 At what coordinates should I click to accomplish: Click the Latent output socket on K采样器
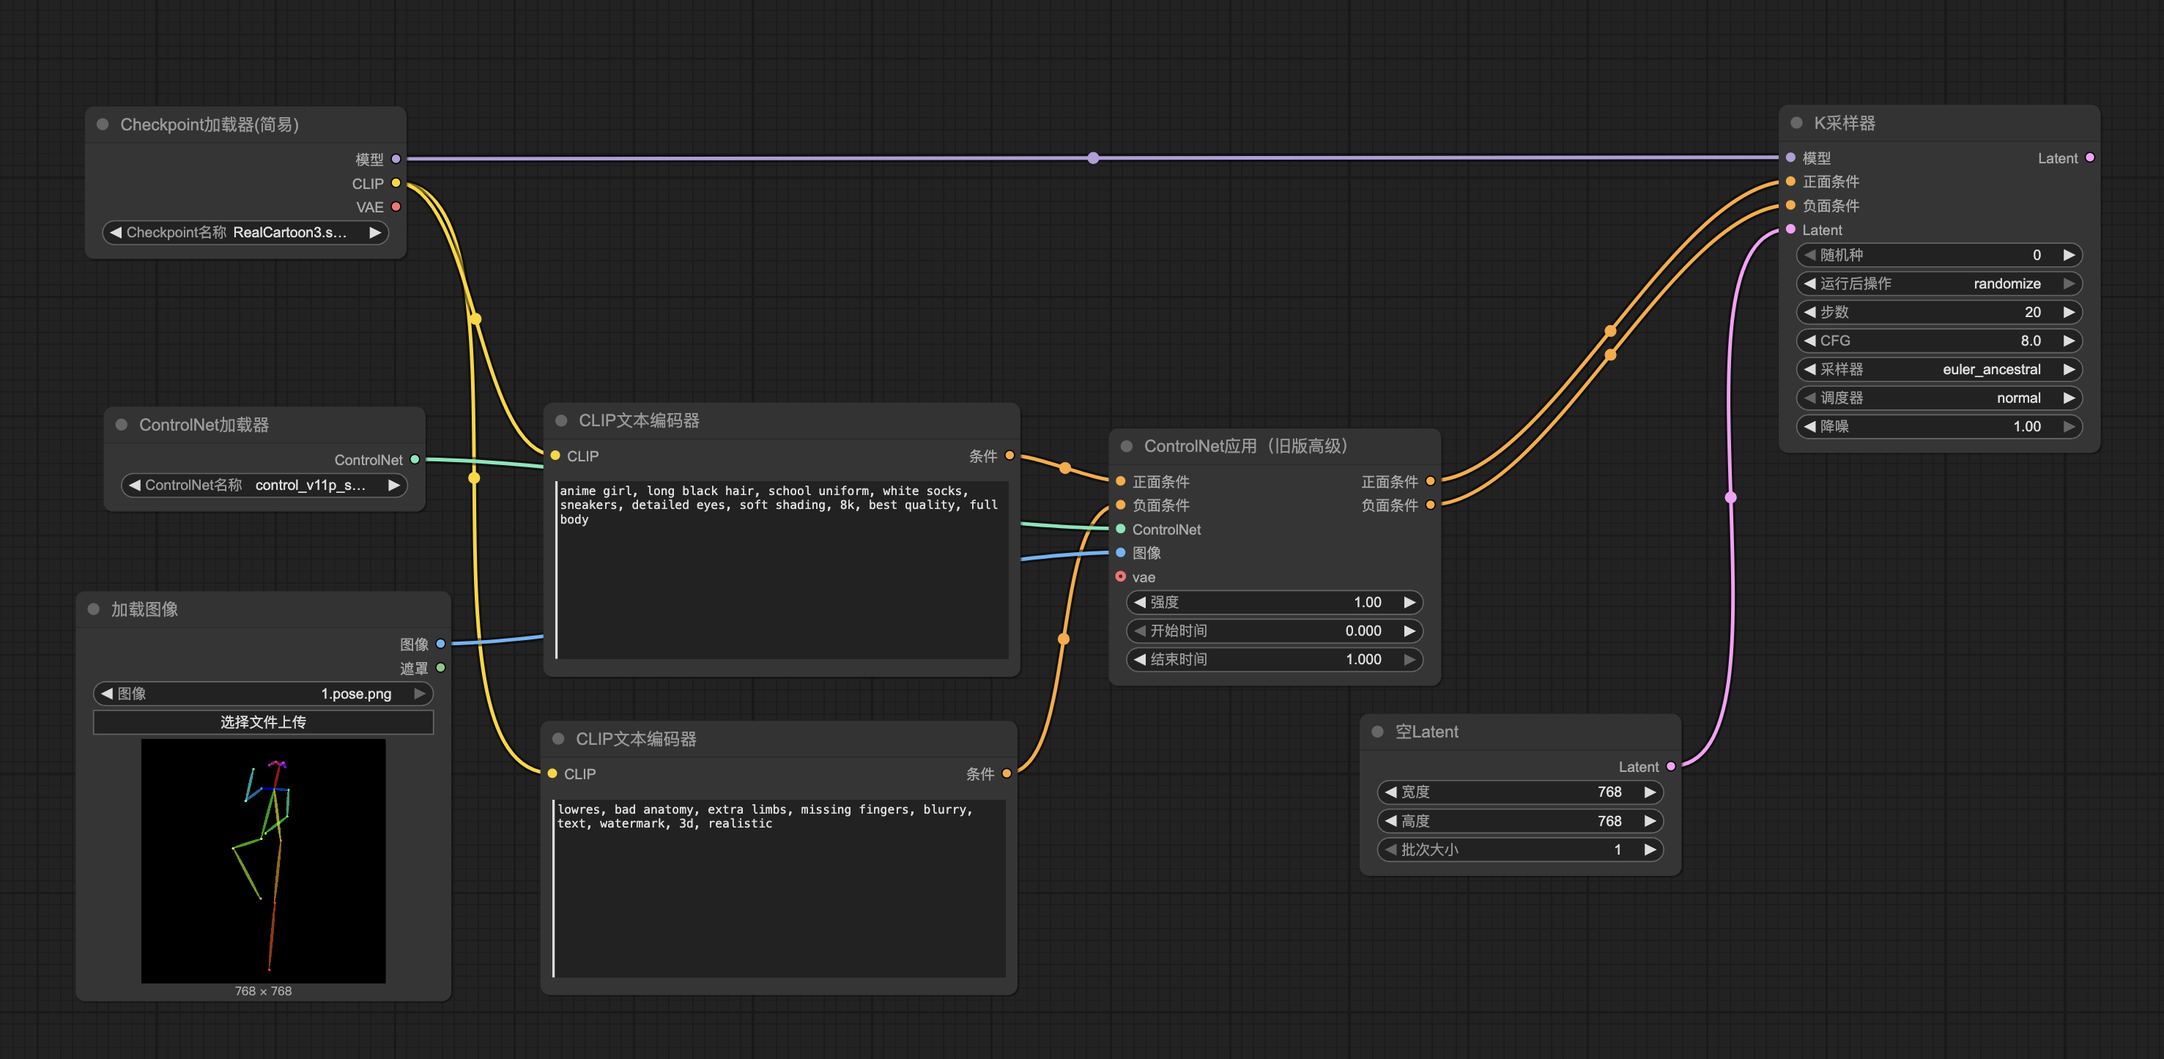coord(2090,158)
